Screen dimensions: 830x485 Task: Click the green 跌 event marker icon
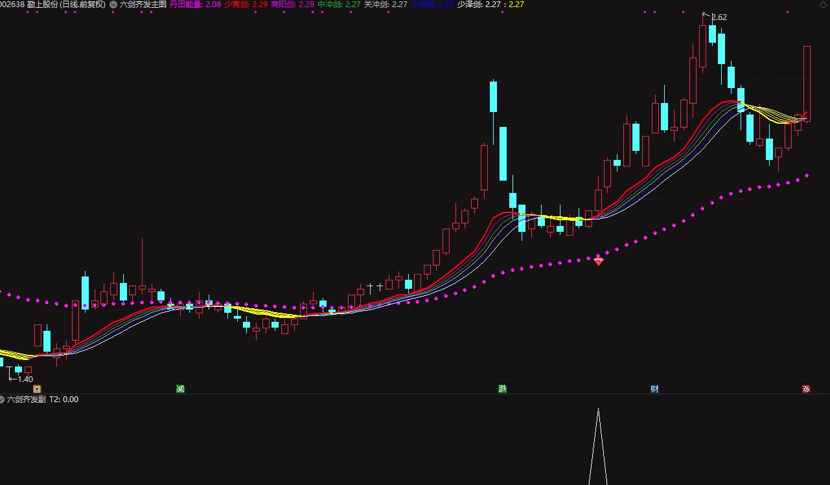(502, 389)
